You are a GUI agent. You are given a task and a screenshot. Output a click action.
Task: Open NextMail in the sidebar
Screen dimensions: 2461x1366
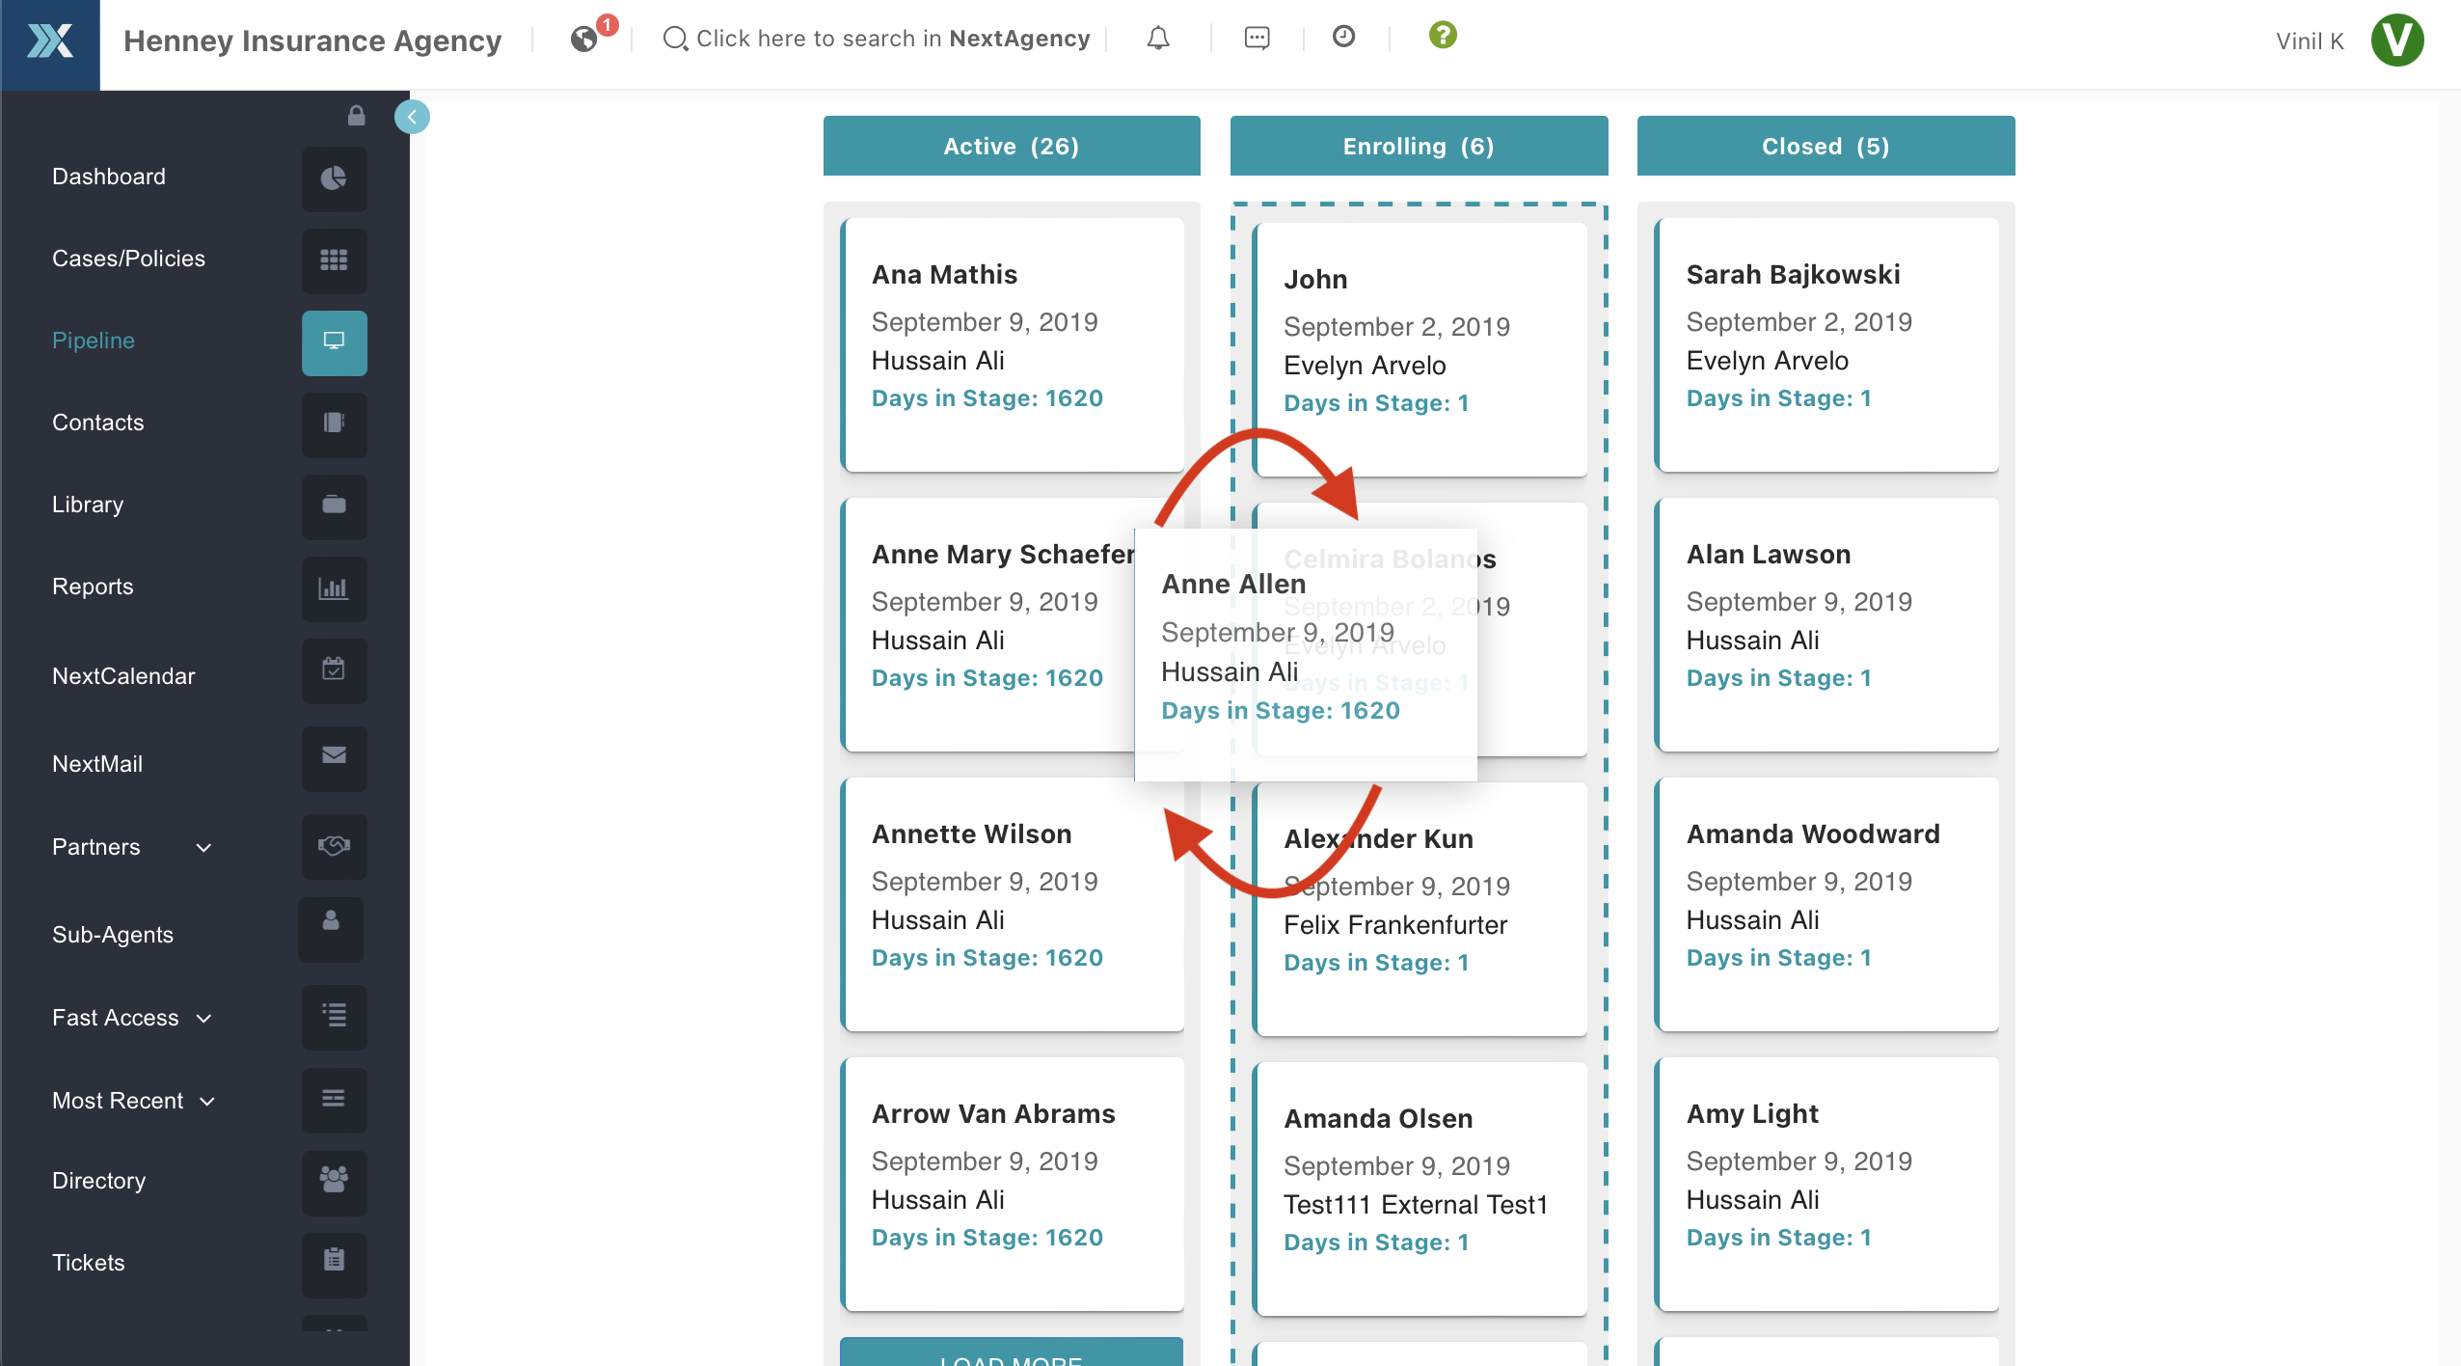tap(97, 764)
